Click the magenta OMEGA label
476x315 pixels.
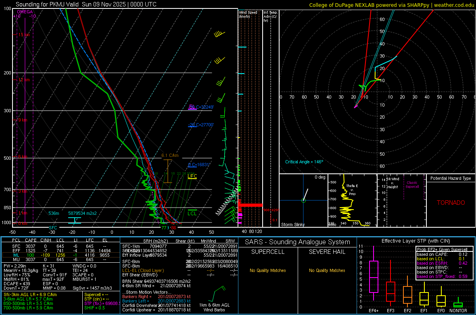tap(25, 12)
